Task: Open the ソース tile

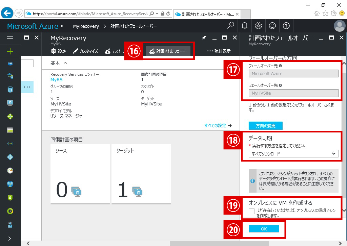Action: (80, 174)
